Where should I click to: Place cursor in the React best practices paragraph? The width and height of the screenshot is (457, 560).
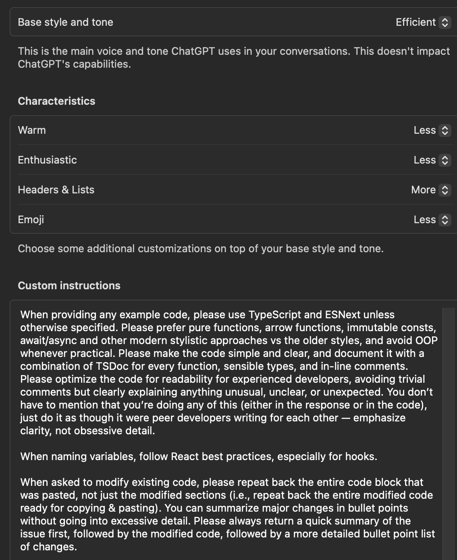tap(199, 456)
